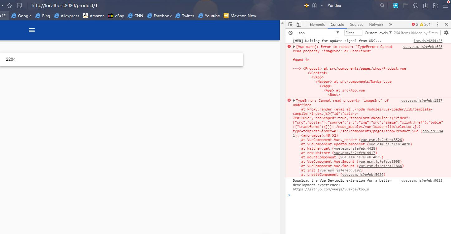Screen dimensions: 451x234
Task: Open the DevTools three-dot customize menu
Action: 438,24
